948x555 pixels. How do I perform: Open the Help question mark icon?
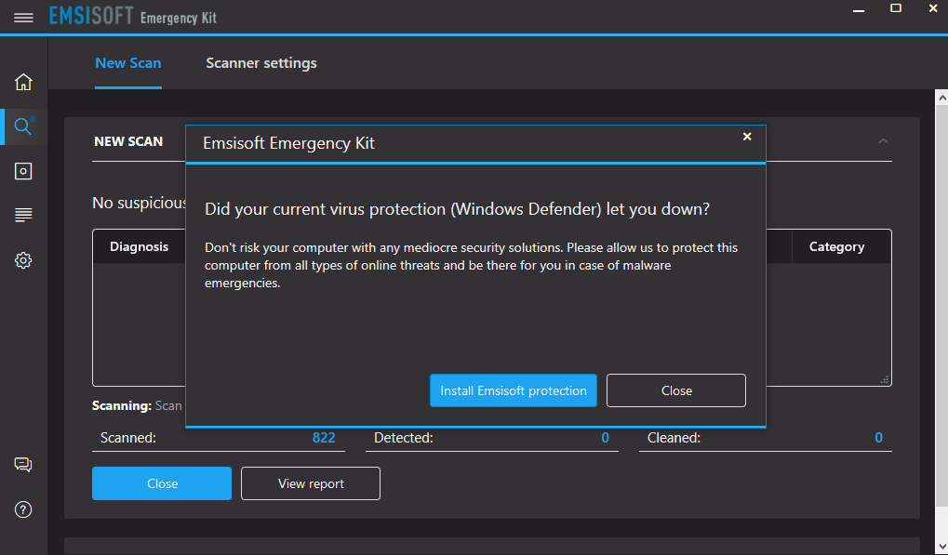coord(23,509)
